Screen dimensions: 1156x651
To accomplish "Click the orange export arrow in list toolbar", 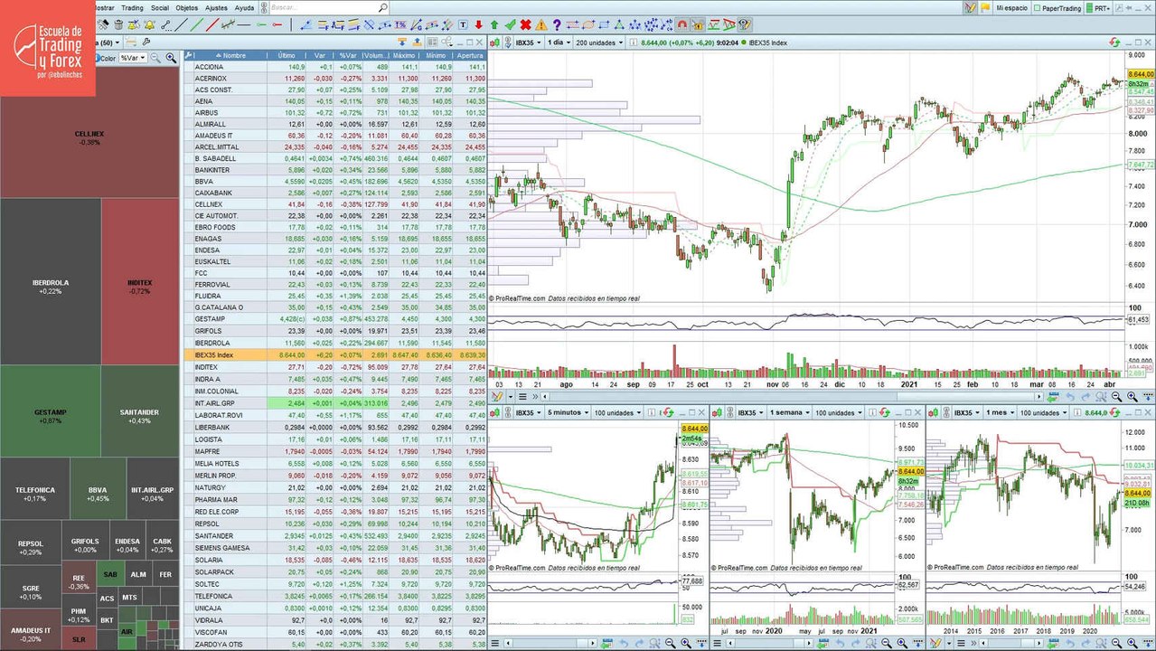I will point(417,42).
